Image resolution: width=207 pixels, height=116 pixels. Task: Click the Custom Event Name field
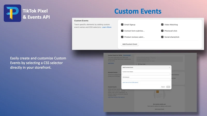146,74
